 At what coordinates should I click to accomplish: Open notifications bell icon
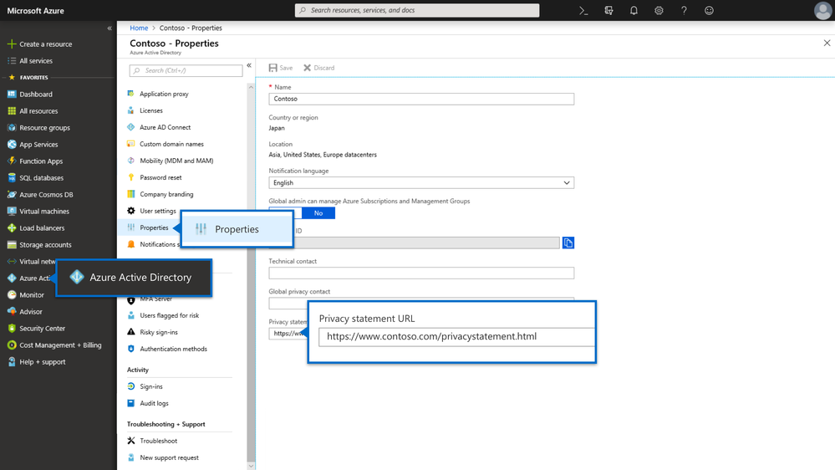point(634,11)
